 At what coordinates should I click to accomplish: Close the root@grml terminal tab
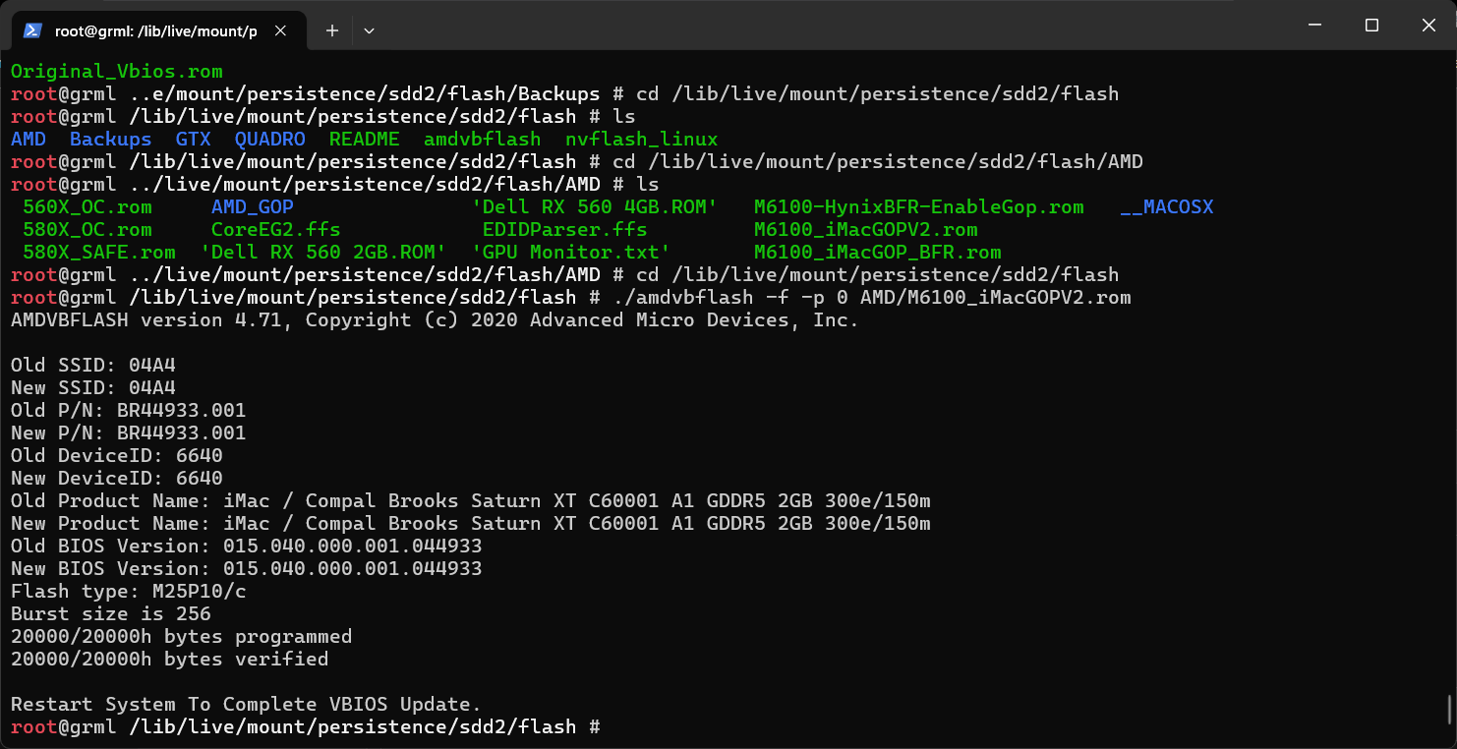pos(280,30)
